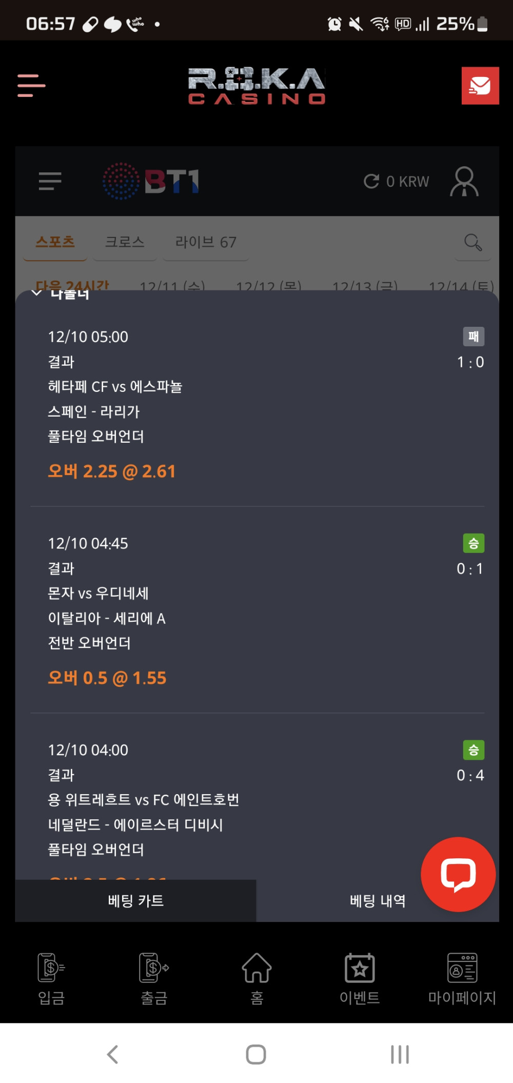The height and width of the screenshot is (1083, 513).
Task: Collapse the bet history panel chevron
Action: (36, 293)
